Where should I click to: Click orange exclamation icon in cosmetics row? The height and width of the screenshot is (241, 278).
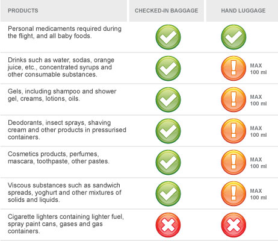pyautogui.click(x=233, y=162)
